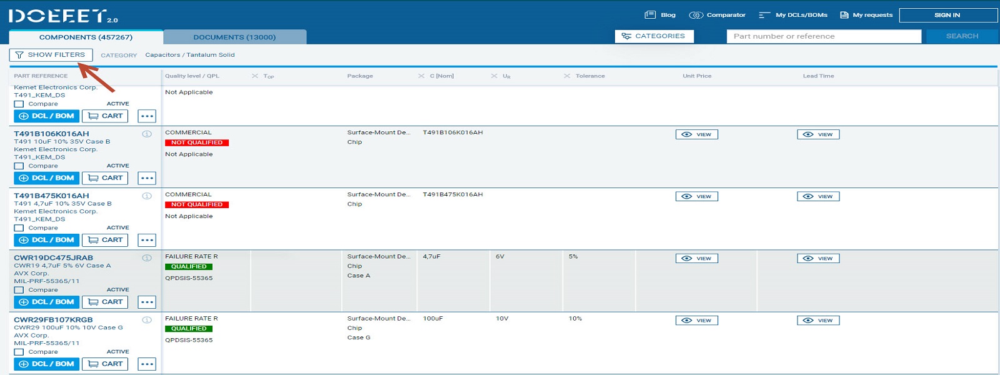This screenshot has width=1000, height=375.
Task: Add T491B475K016AH to DCL / BOM
Action: pos(46,240)
